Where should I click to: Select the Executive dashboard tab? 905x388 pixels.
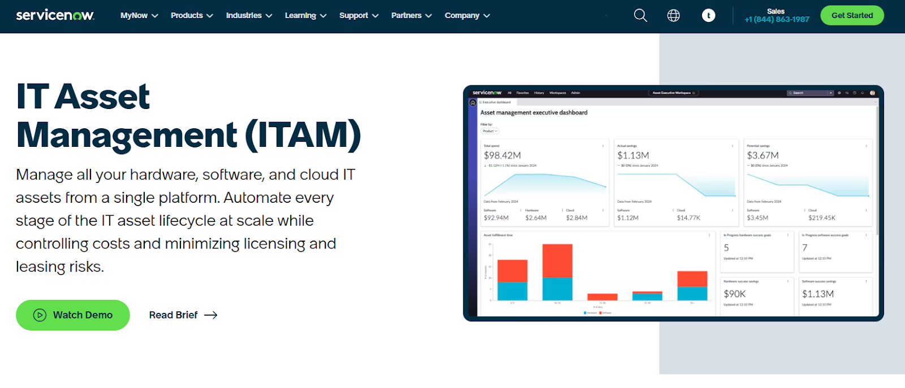coord(496,102)
